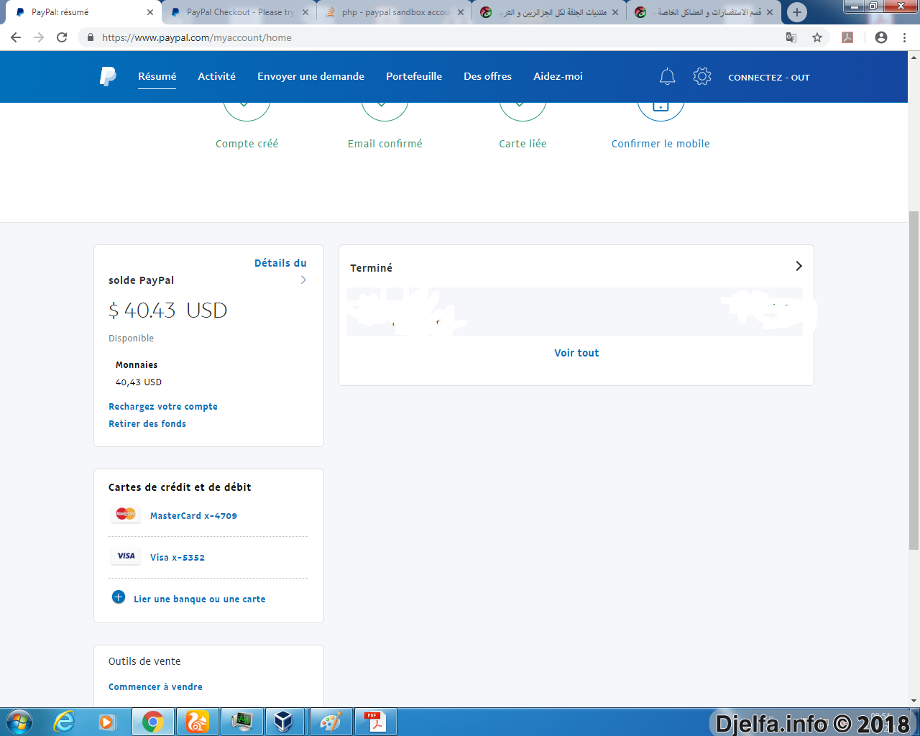Open Des offres menu item
This screenshot has width=920, height=736.
(488, 76)
